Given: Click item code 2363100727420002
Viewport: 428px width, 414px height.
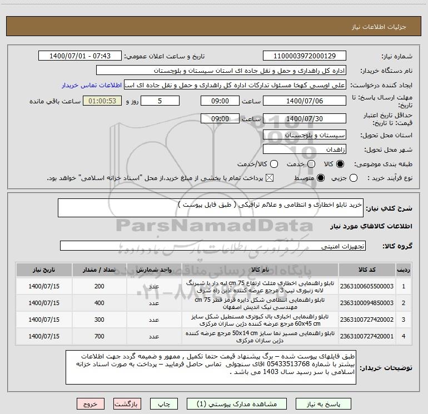Looking at the screenshot, I should (367, 320).
